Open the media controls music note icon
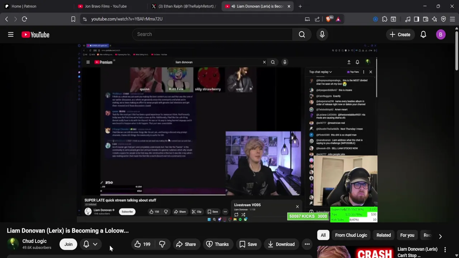 (x=408, y=19)
